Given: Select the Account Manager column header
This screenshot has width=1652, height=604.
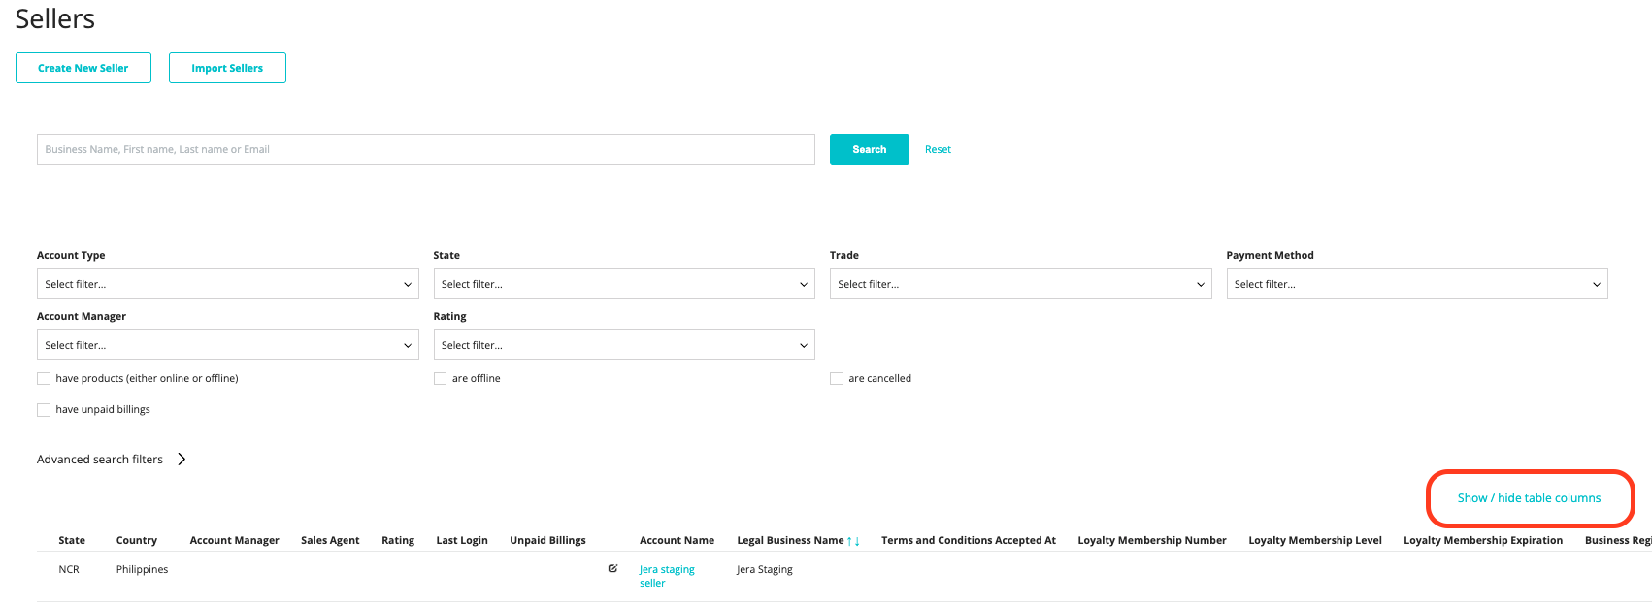Looking at the screenshot, I should 235,541.
